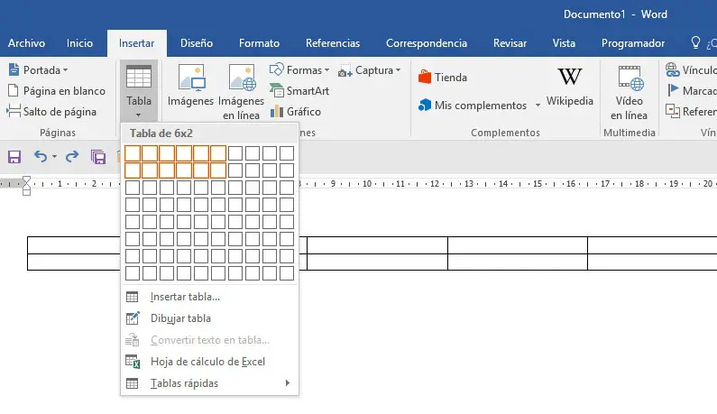Open the Wikipedia add-in
717x414 pixels.
tap(569, 86)
